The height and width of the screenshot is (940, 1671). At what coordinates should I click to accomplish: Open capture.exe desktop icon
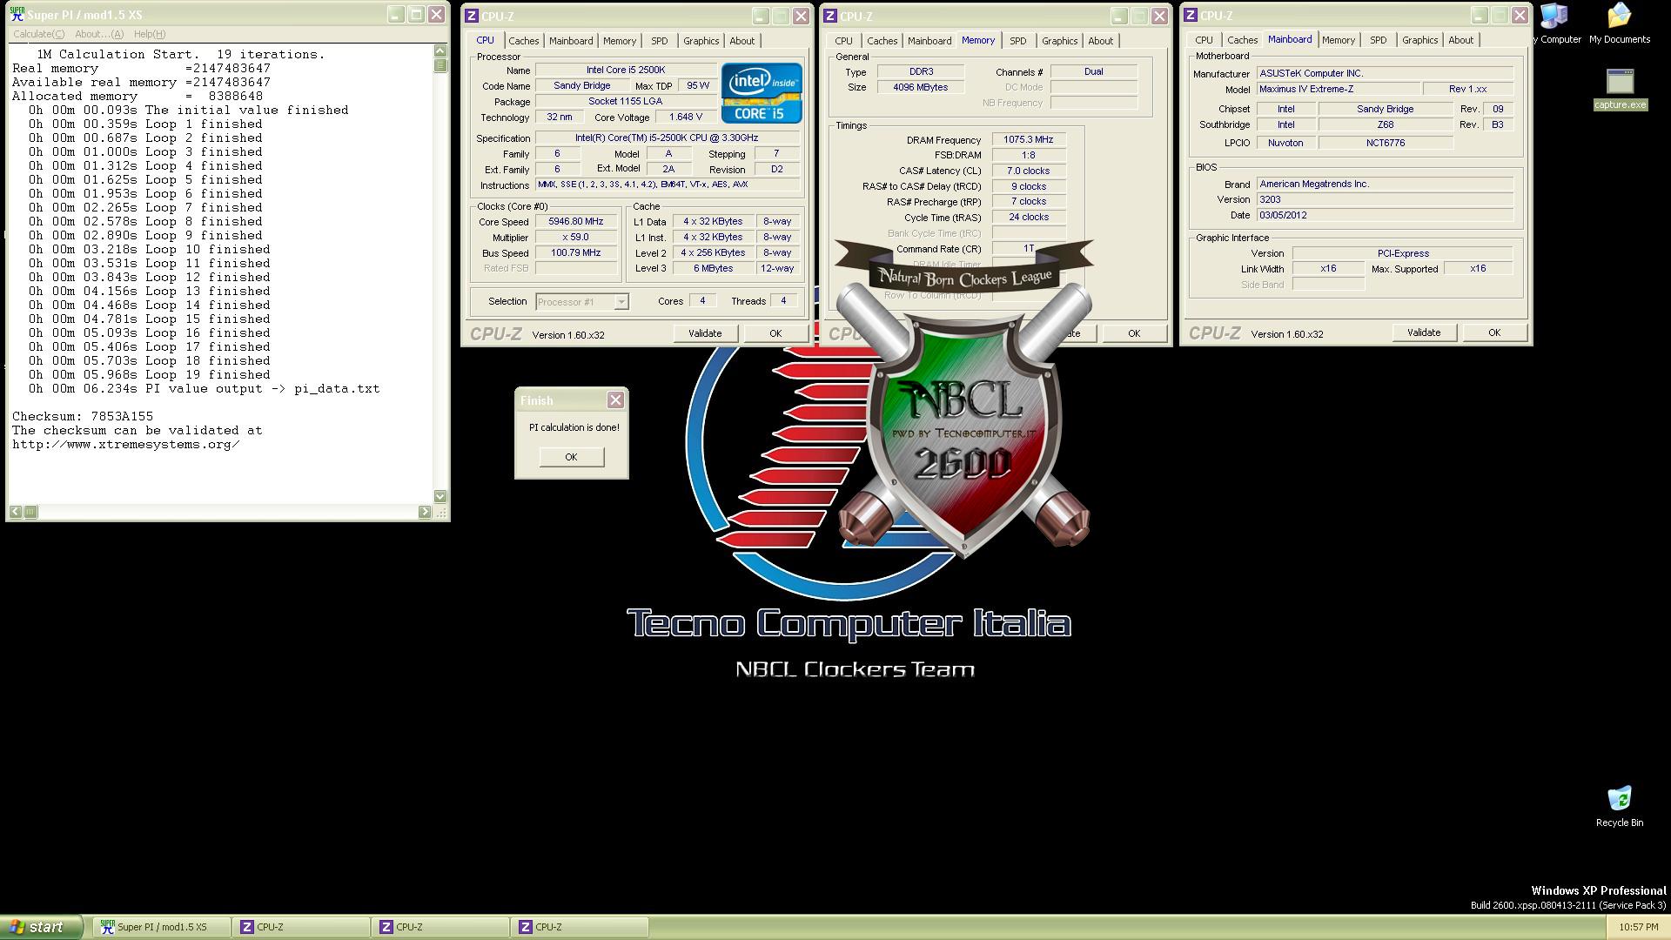pyautogui.click(x=1620, y=89)
